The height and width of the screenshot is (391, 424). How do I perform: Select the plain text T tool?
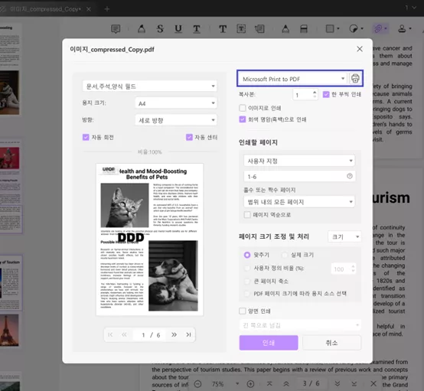click(x=223, y=28)
